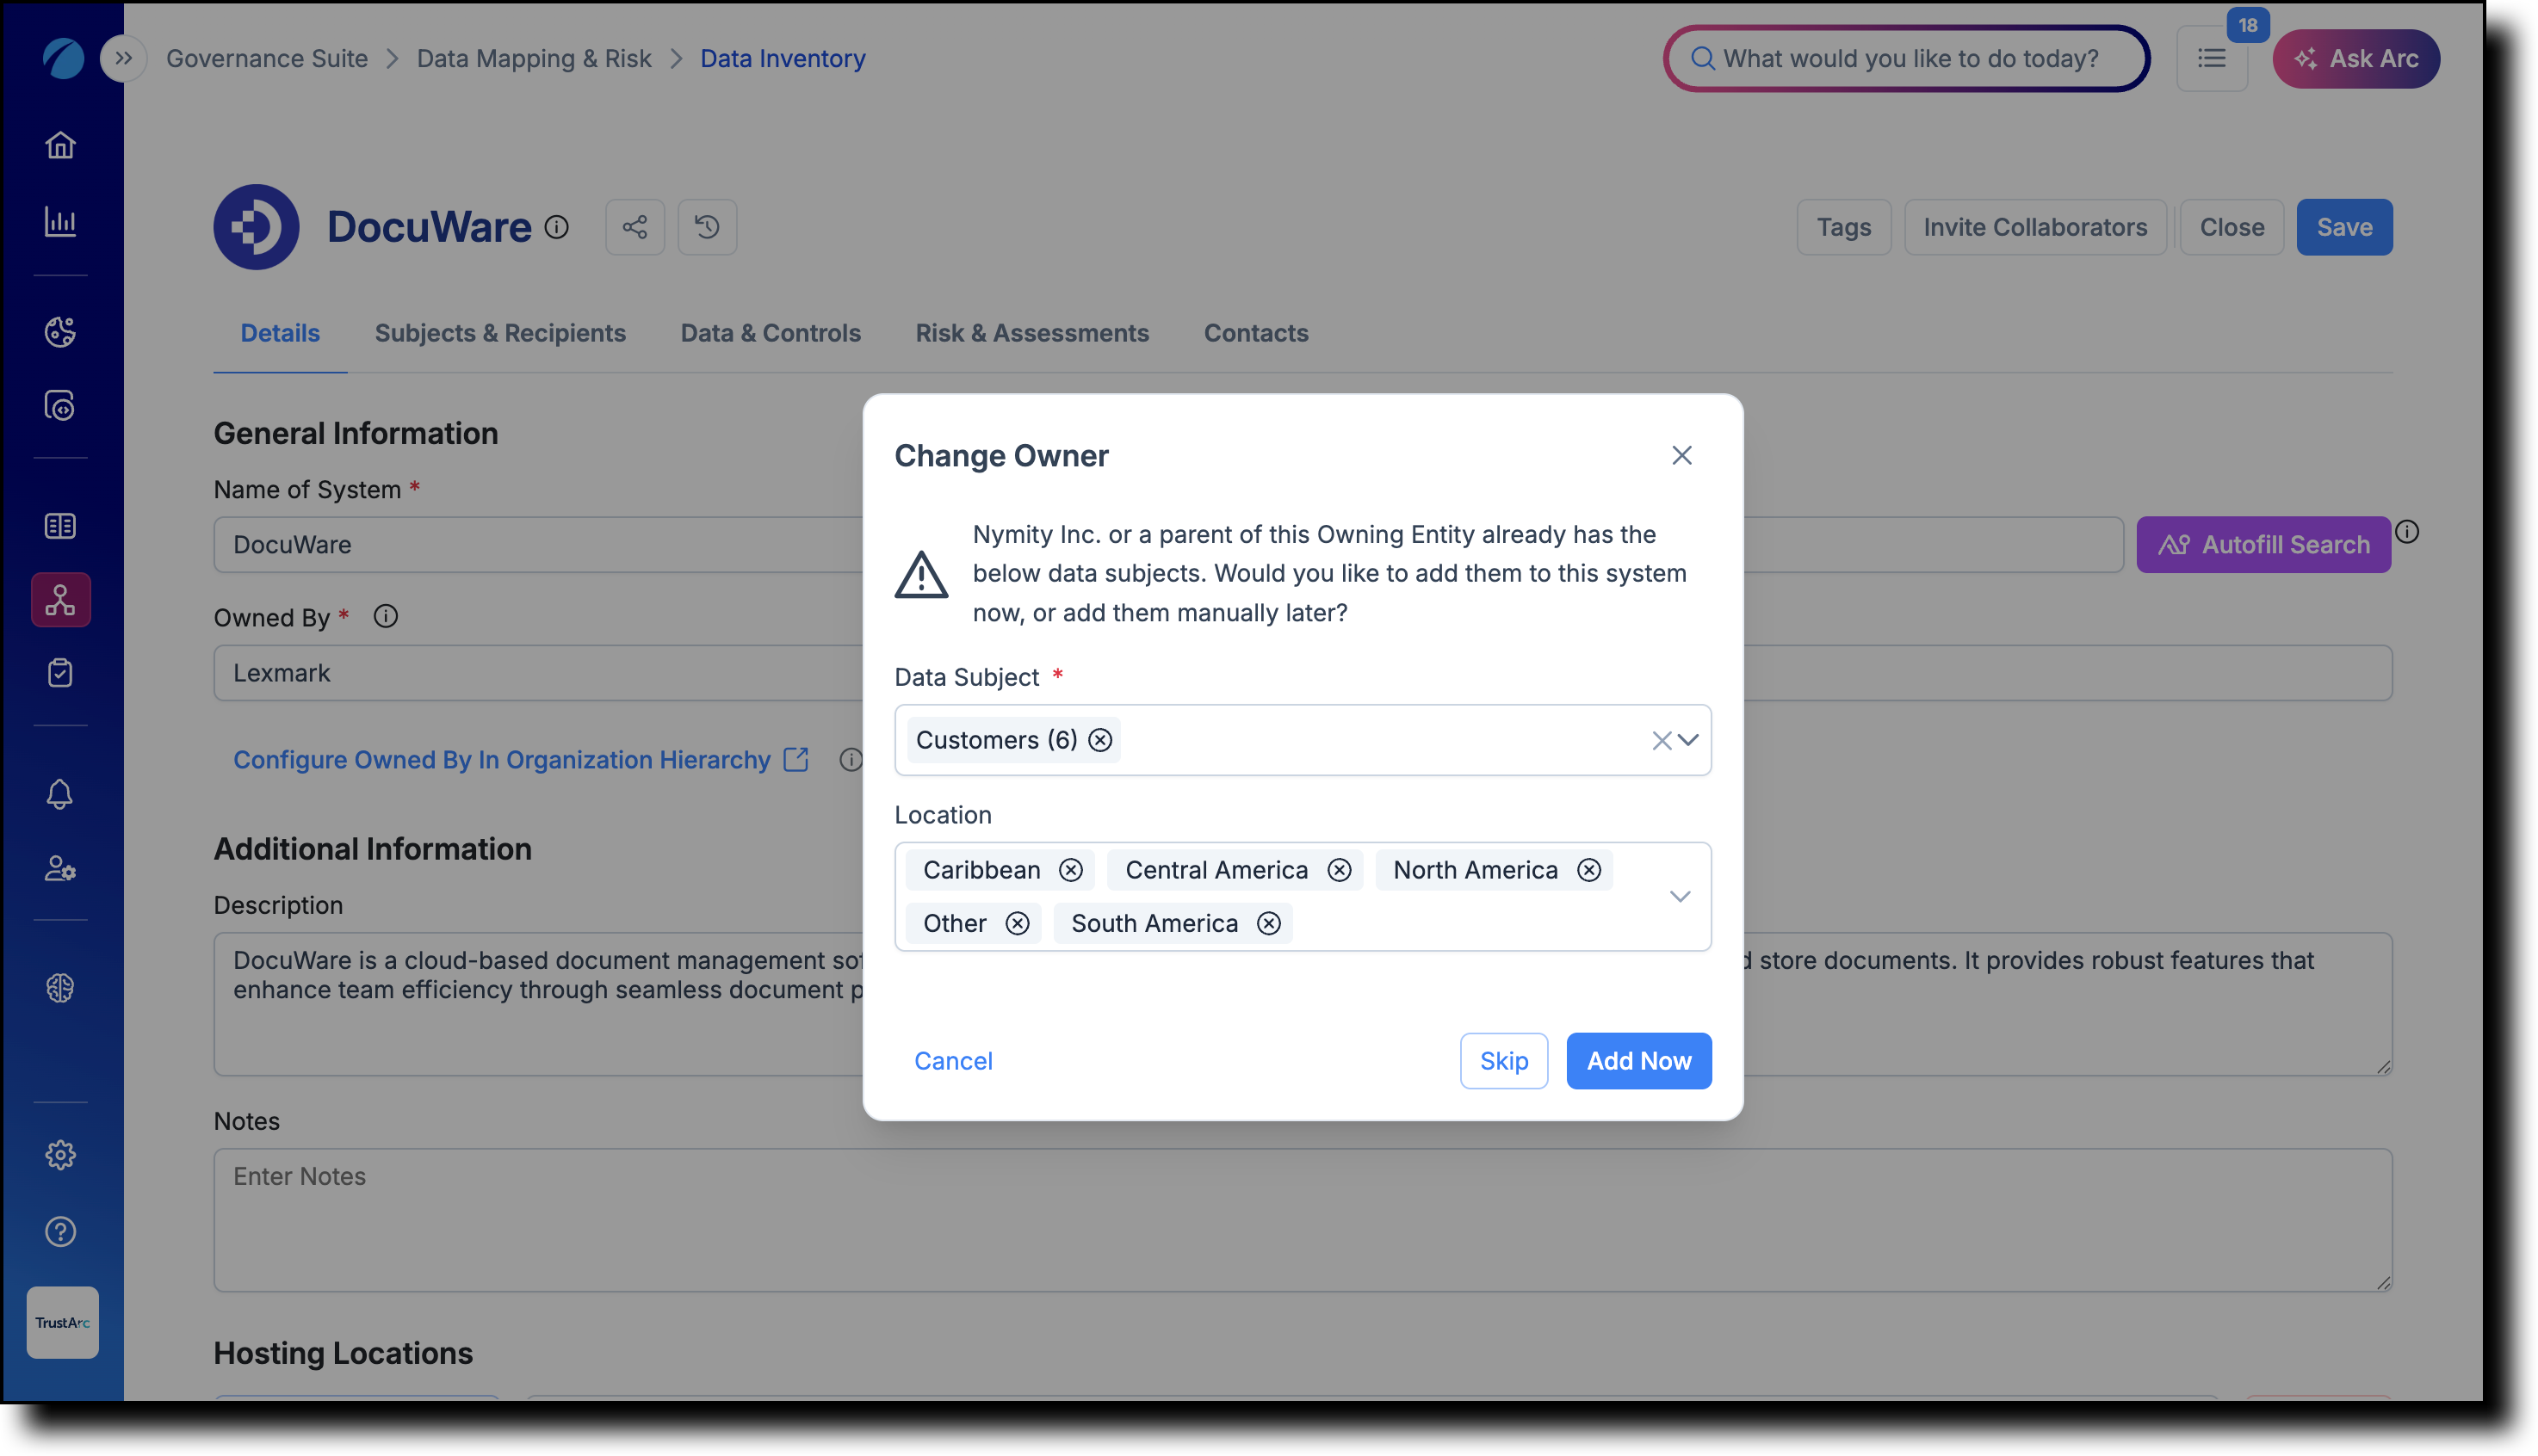Click the app logo at top of sidebar

click(x=62, y=58)
